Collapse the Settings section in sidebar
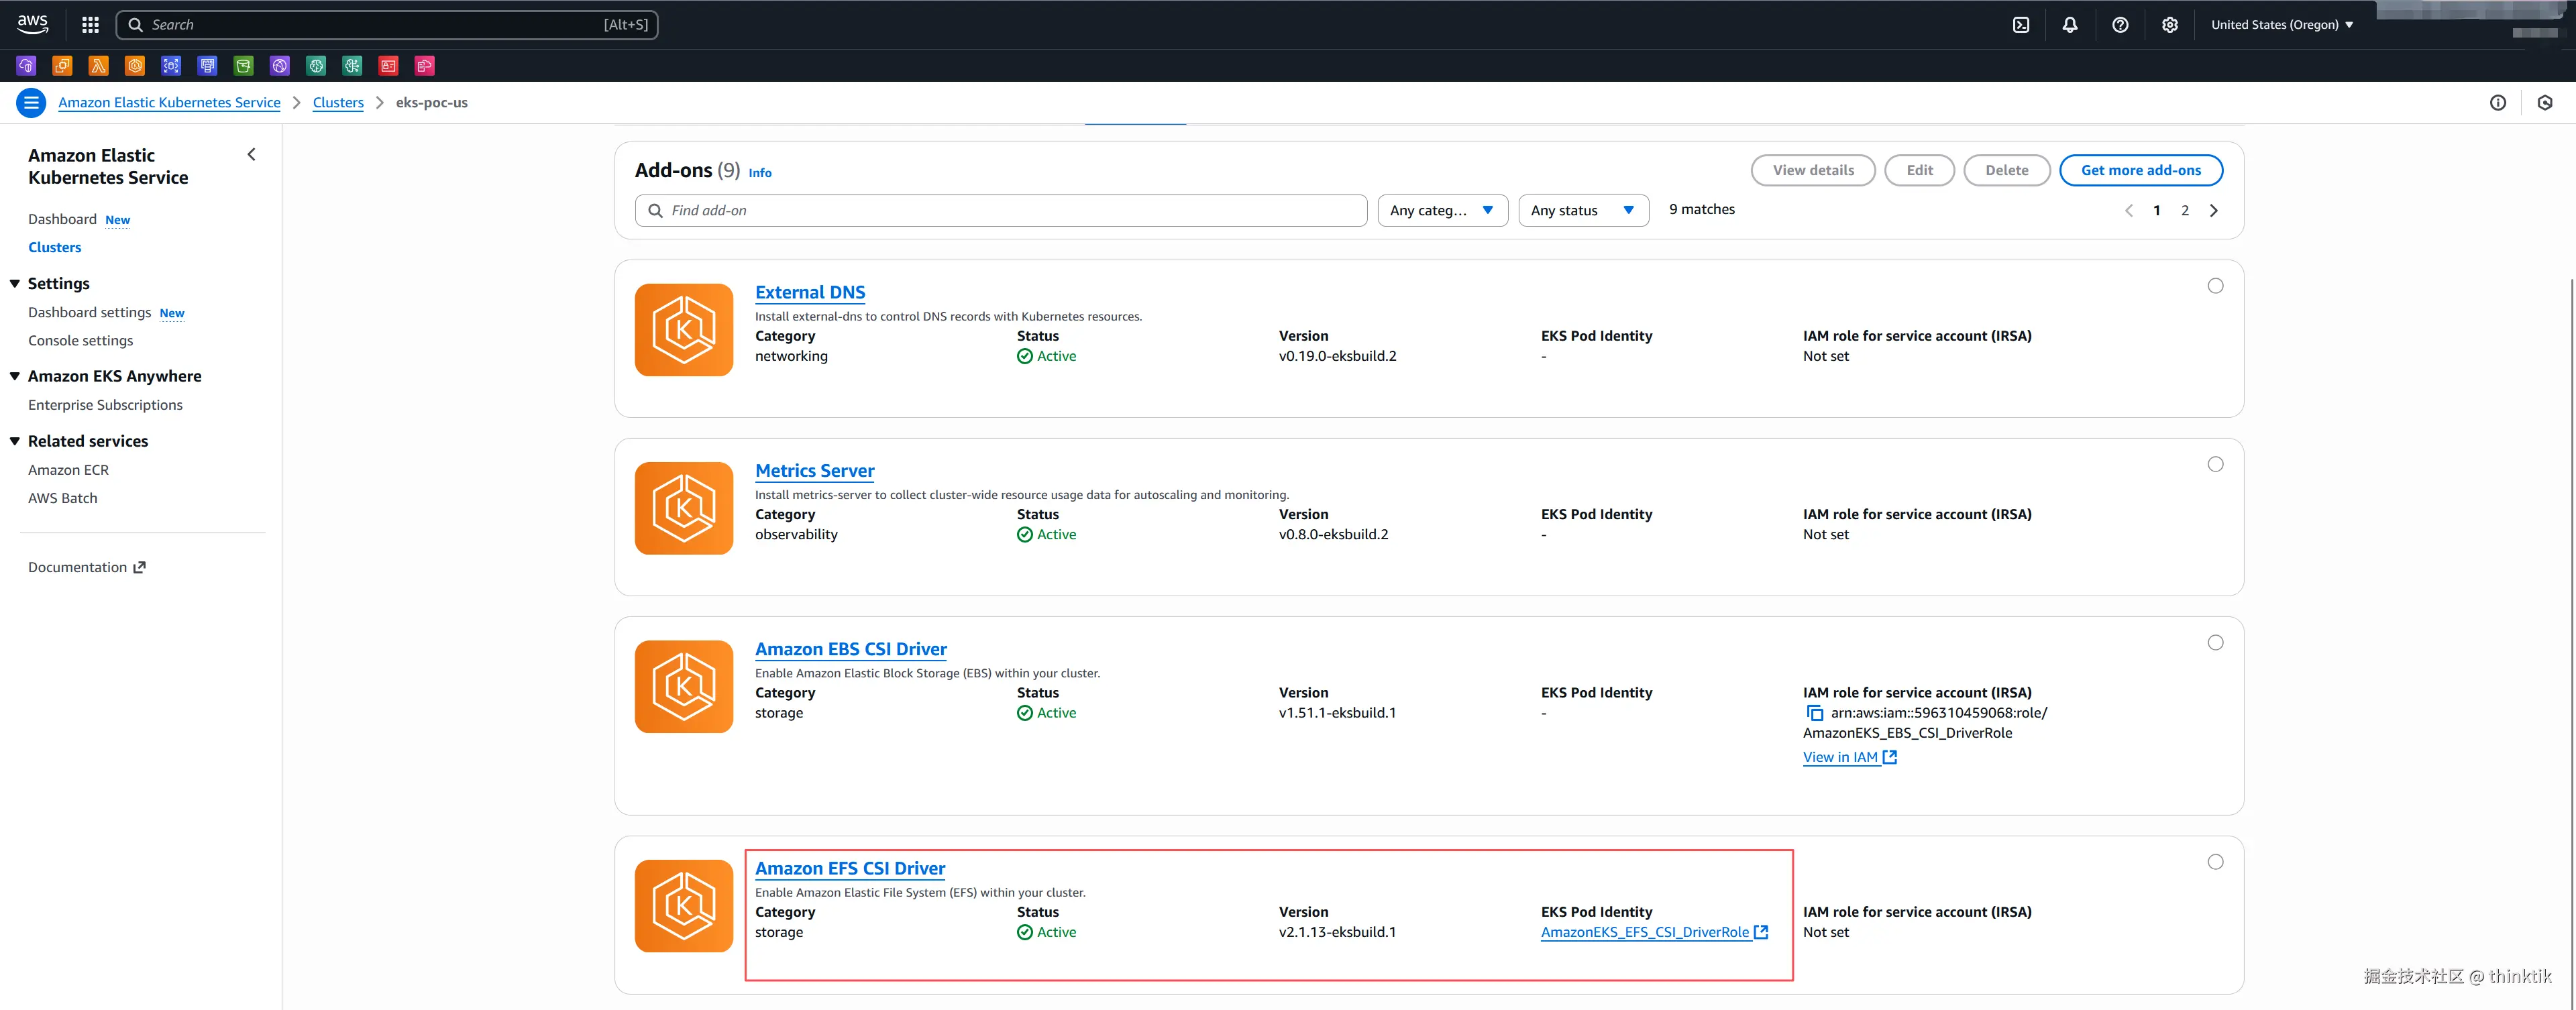 [15, 284]
